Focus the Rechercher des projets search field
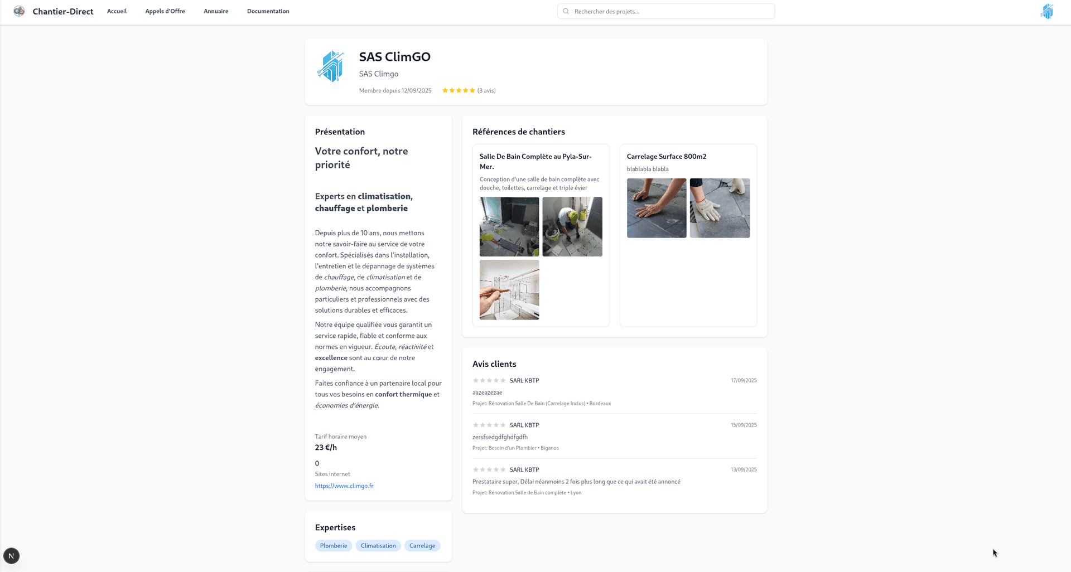This screenshot has height=572, width=1071. [669, 11]
